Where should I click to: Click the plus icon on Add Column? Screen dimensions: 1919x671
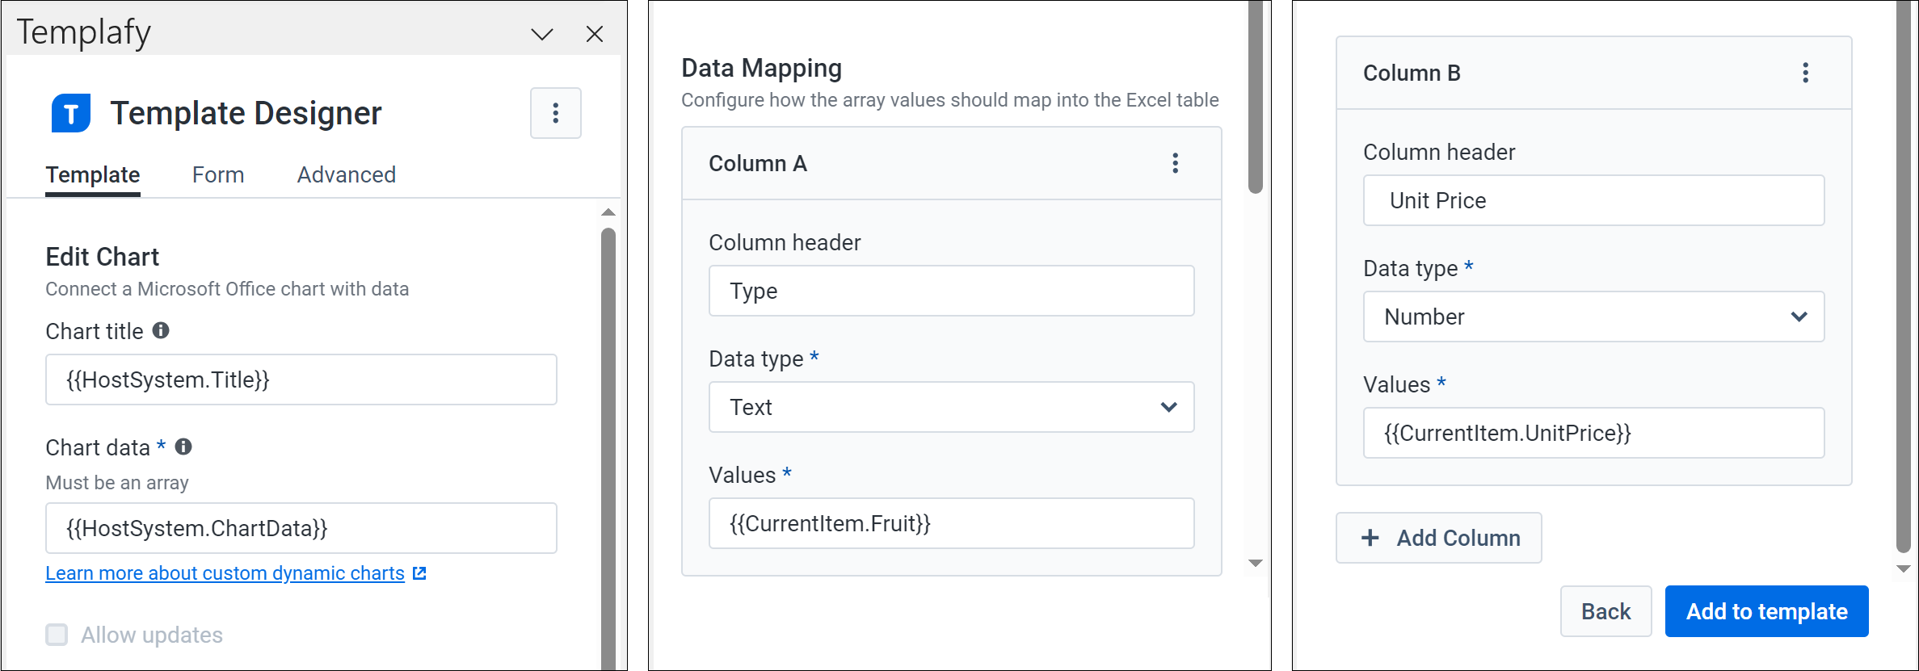(1370, 537)
